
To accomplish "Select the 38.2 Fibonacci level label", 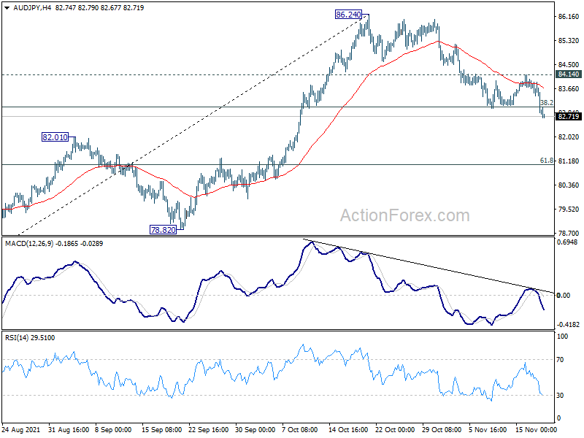I will coord(547,103).
